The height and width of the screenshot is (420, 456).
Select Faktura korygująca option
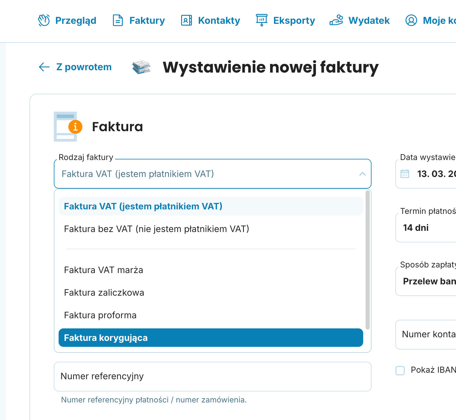click(211, 338)
